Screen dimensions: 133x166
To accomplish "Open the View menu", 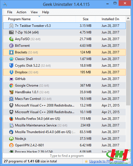I will point(34,12).
